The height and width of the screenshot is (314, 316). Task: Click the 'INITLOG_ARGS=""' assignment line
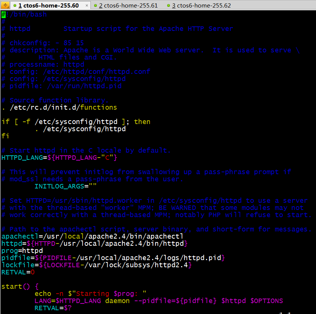tap(66, 186)
